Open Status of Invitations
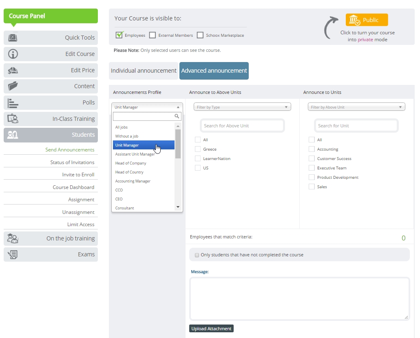The image size is (420, 338). (x=72, y=162)
